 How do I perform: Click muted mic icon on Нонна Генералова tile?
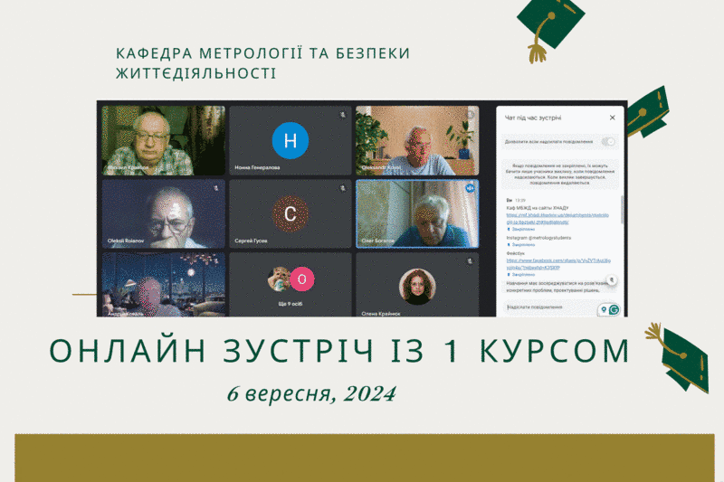click(x=342, y=114)
